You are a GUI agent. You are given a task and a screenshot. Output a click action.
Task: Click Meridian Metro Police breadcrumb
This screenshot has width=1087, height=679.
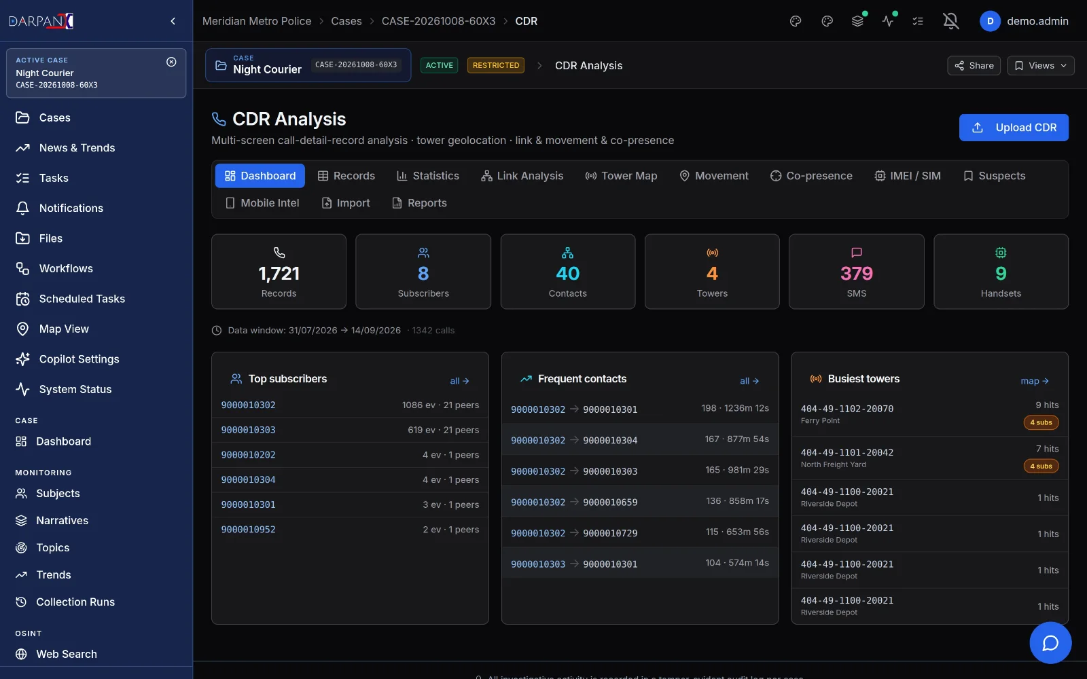tap(257, 21)
